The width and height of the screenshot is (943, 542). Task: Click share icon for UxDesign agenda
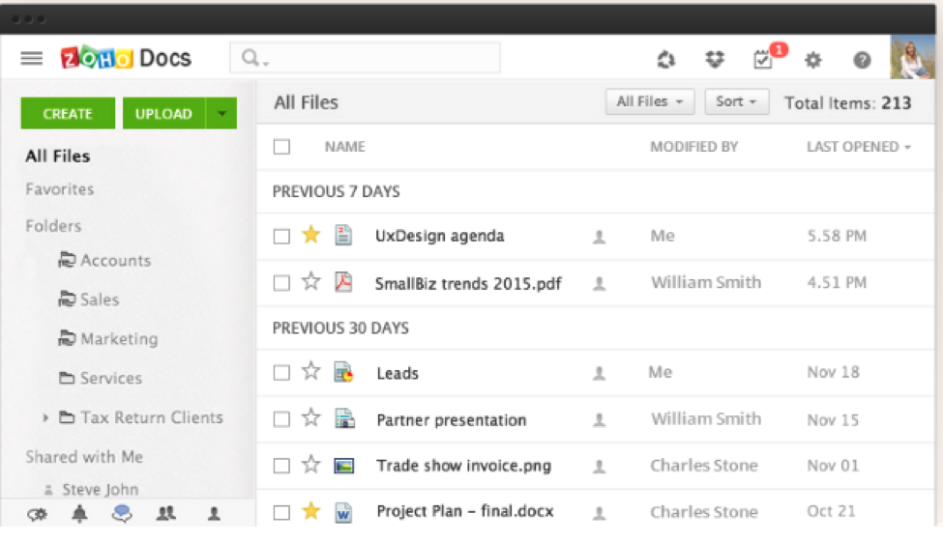(x=599, y=238)
